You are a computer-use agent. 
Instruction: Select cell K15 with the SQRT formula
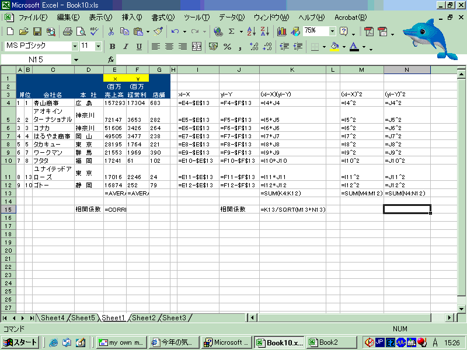(292, 209)
